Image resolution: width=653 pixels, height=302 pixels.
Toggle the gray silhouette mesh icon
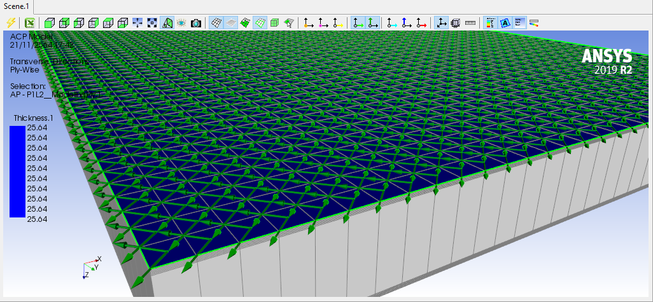click(x=231, y=23)
